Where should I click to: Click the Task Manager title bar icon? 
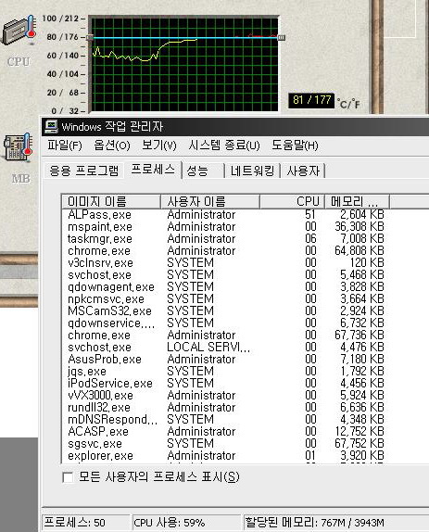point(52,127)
